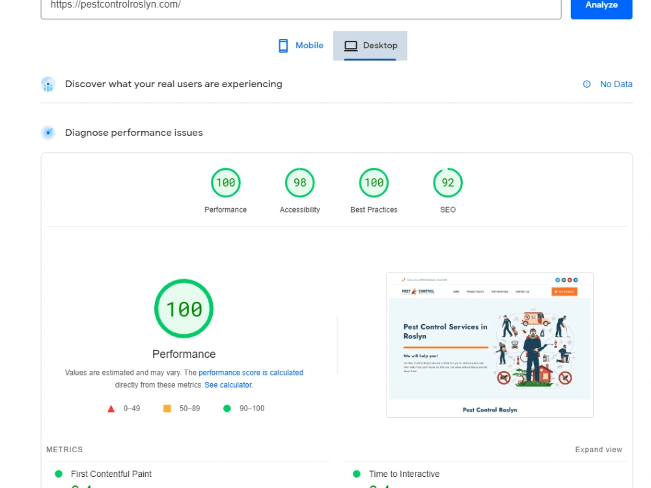This screenshot has height=488, width=651.
Task: Click the bar-chart icon next to real users heading
Action: pyautogui.click(x=48, y=84)
